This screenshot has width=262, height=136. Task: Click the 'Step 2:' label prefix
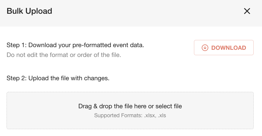point(16,78)
